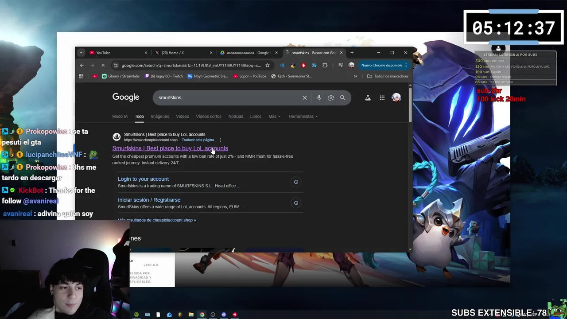Viewport: 567px width, 319px height.
Task: Click the Chrome back arrow
Action: 82,65
